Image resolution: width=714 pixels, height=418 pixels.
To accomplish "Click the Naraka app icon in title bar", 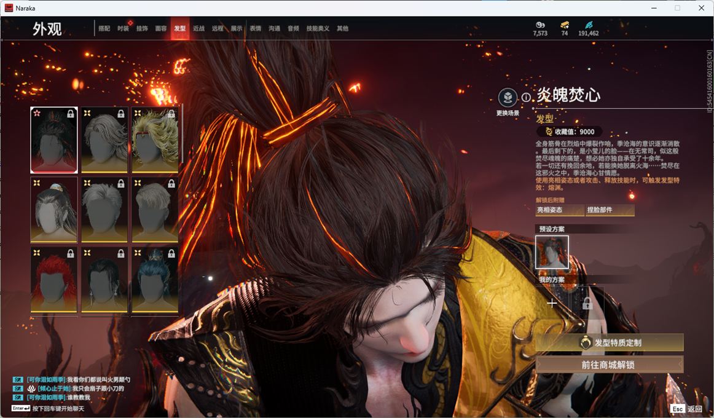I will coord(8,8).
